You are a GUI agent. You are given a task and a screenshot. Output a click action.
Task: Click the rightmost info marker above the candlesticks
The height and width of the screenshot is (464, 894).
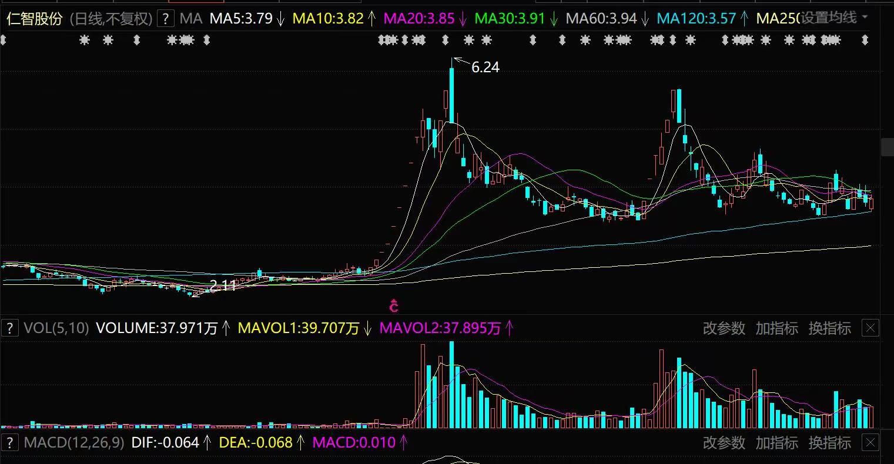[865, 40]
